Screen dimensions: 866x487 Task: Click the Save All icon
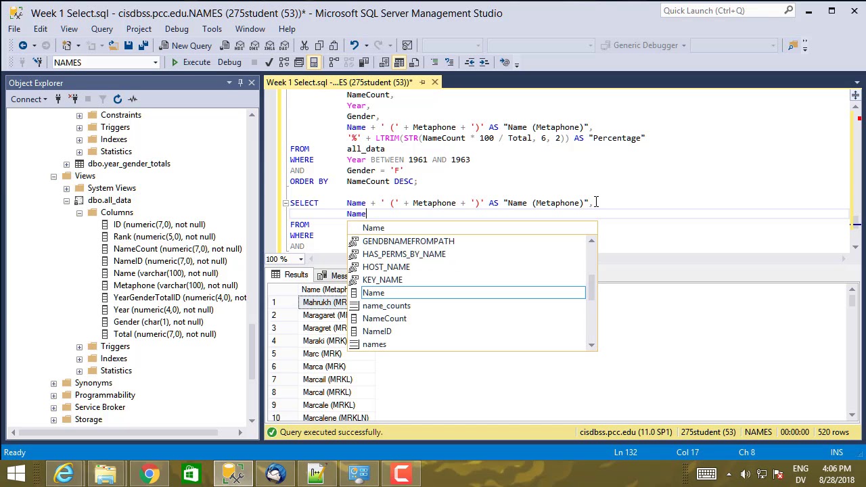pos(143,45)
